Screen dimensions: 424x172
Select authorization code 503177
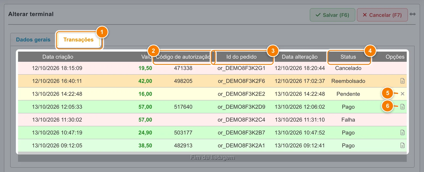[183, 133]
